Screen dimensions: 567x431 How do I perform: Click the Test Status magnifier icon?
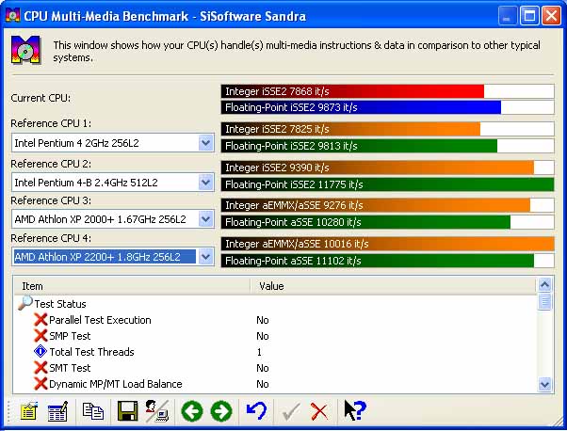[25, 303]
